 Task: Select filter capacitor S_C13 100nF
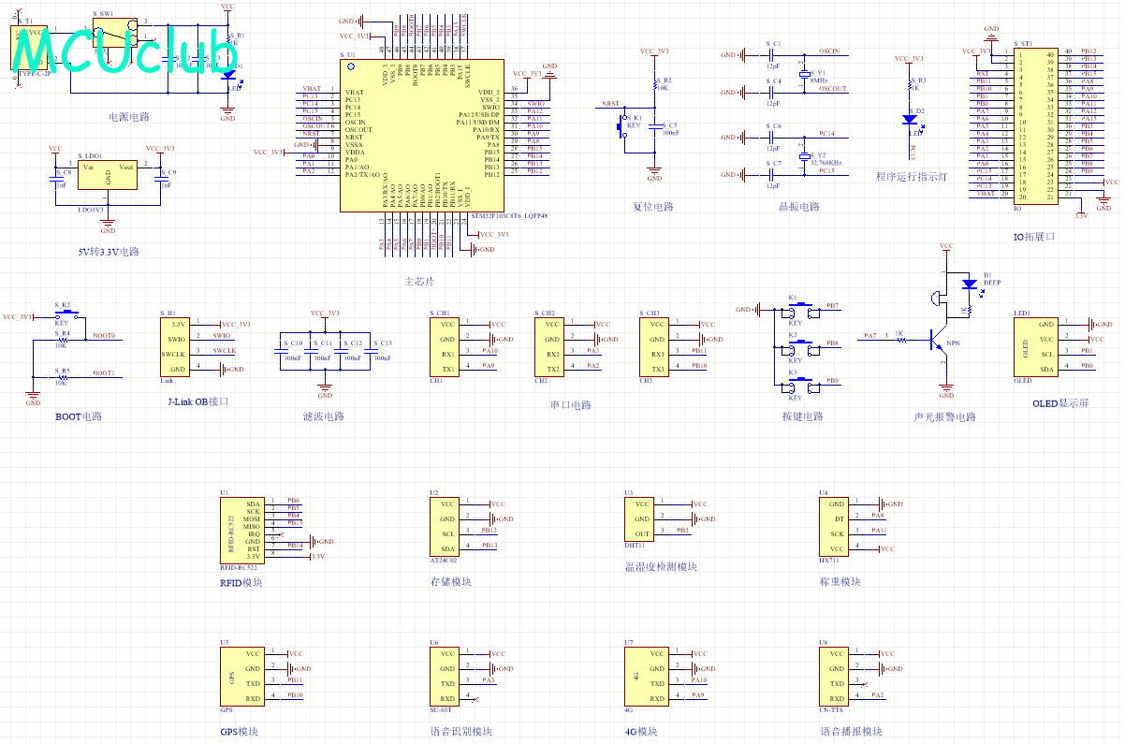tap(370, 350)
